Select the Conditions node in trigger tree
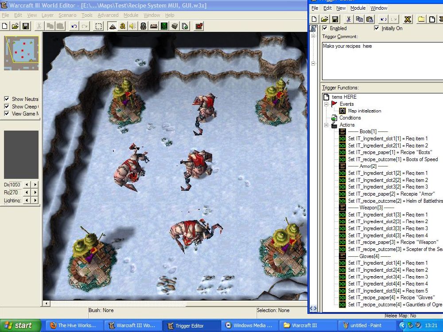 (x=350, y=118)
